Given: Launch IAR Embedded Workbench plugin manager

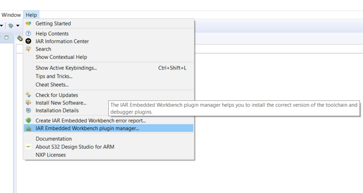Looking at the screenshot, I should (109, 128).
